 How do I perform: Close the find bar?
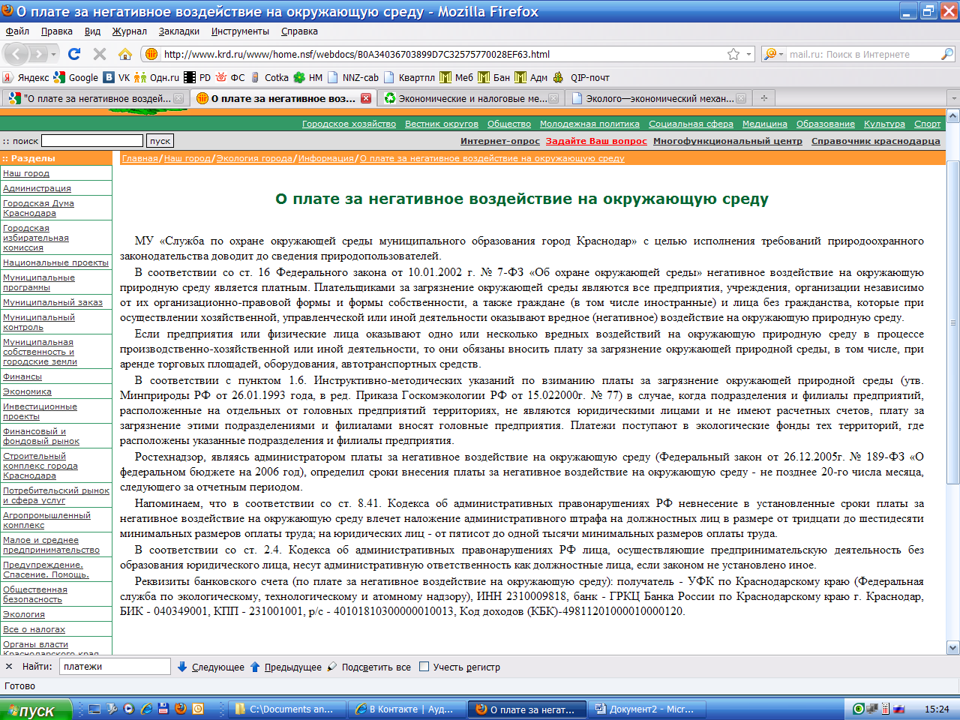(x=9, y=667)
